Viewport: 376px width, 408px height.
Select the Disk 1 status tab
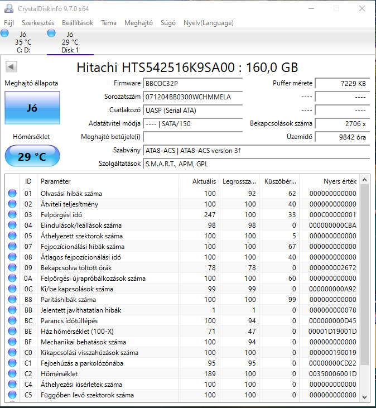pos(70,42)
